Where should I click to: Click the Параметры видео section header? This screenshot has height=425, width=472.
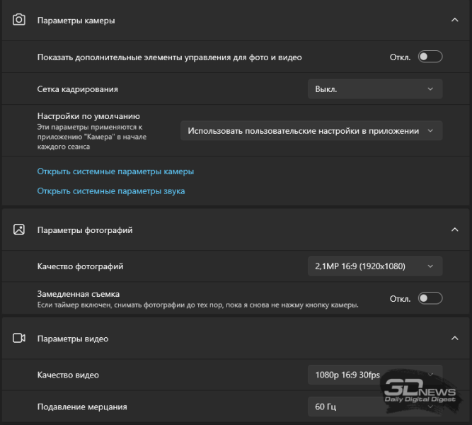[73, 339]
